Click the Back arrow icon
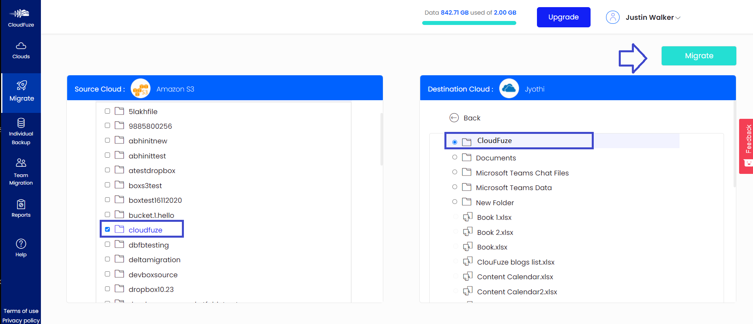Image resolution: width=753 pixels, height=324 pixels. (x=454, y=118)
